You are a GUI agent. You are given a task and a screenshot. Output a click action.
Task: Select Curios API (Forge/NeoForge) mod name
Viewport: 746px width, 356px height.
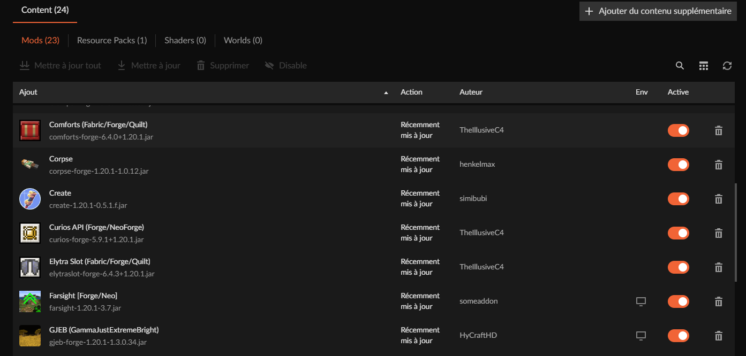click(96, 227)
